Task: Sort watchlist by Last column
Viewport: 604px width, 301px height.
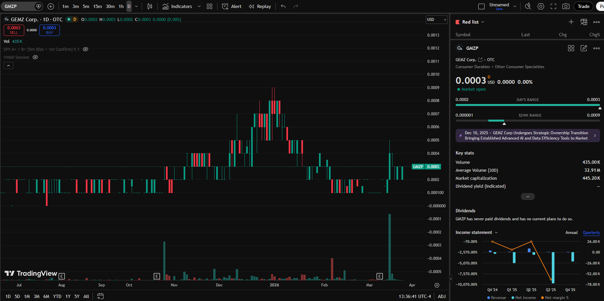Action: coord(525,35)
